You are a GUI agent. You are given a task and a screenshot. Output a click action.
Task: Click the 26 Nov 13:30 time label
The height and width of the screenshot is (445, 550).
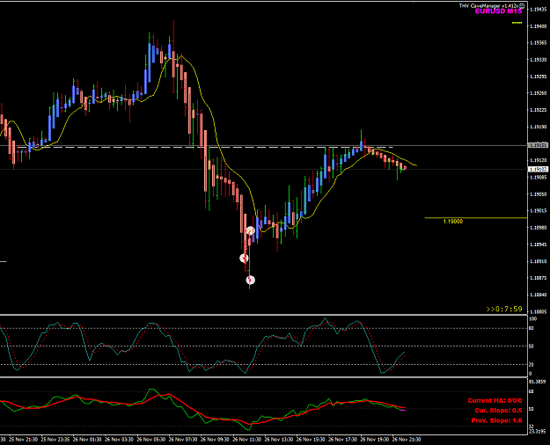click(x=279, y=440)
